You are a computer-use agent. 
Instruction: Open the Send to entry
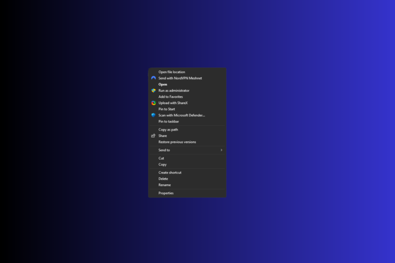187,150
